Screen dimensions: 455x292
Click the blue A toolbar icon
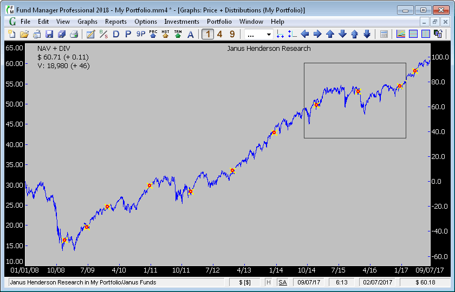[x=190, y=34]
